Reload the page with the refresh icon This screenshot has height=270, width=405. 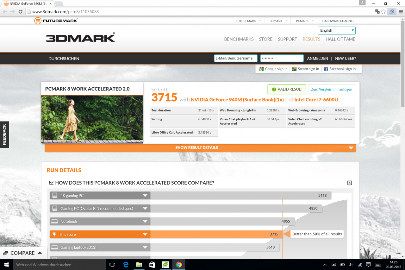21,12
